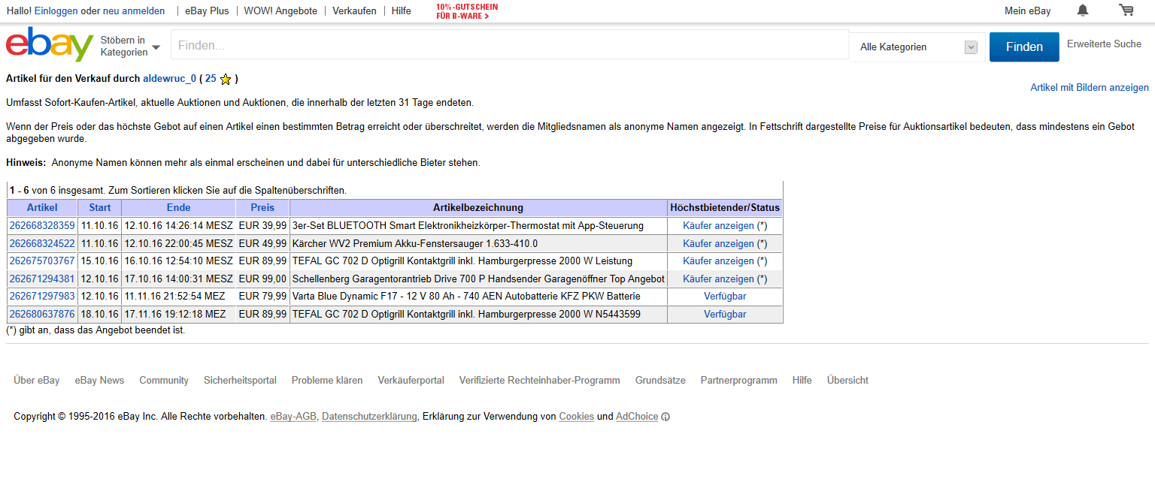Open item number 262671294381
This screenshot has height=491, width=1155.
(x=42, y=279)
